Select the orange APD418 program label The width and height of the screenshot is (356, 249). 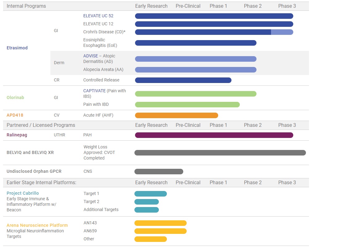click(x=15, y=115)
